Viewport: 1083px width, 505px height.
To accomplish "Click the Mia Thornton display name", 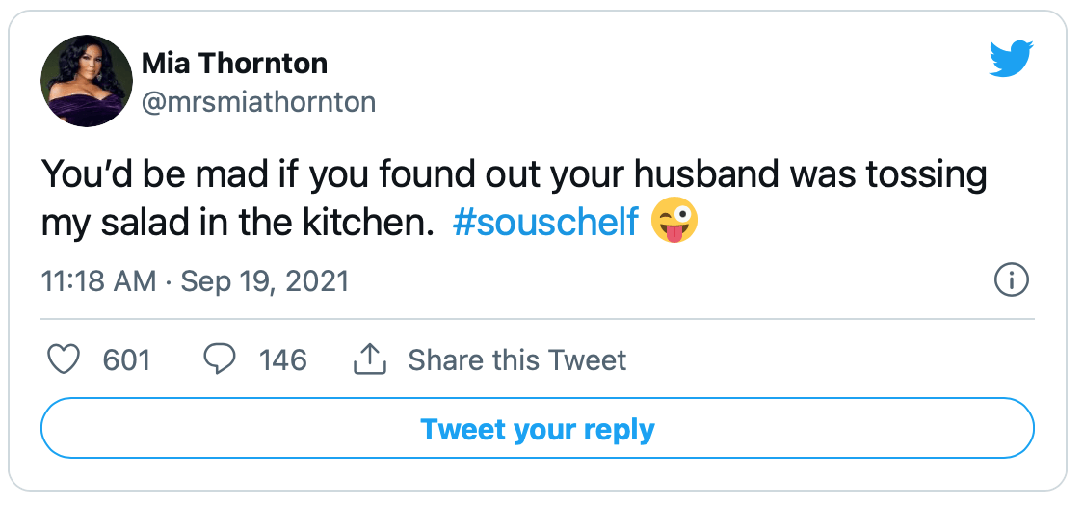I will click(234, 64).
